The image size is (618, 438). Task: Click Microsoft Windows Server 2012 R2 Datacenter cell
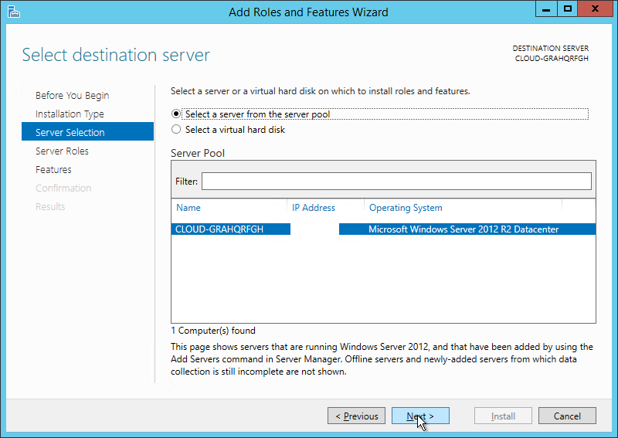(463, 229)
